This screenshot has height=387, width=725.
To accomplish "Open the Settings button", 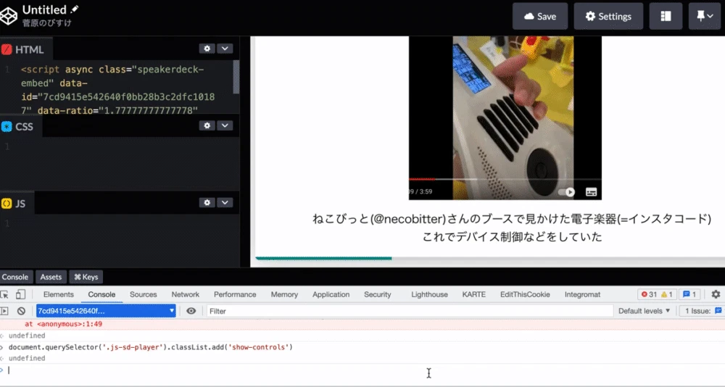I will click(608, 16).
